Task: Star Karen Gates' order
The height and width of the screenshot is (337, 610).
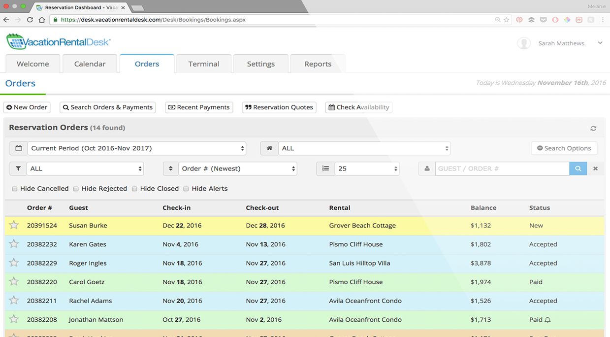Action: [x=14, y=244]
